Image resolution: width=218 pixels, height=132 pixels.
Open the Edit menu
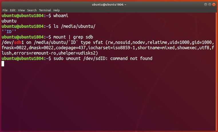click(x=13, y=10)
